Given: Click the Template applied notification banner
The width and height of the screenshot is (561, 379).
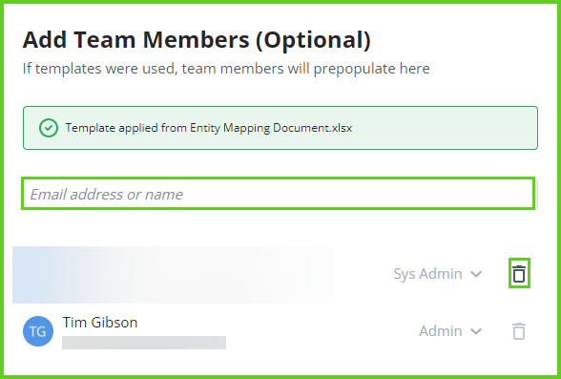Looking at the screenshot, I should point(280,128).
